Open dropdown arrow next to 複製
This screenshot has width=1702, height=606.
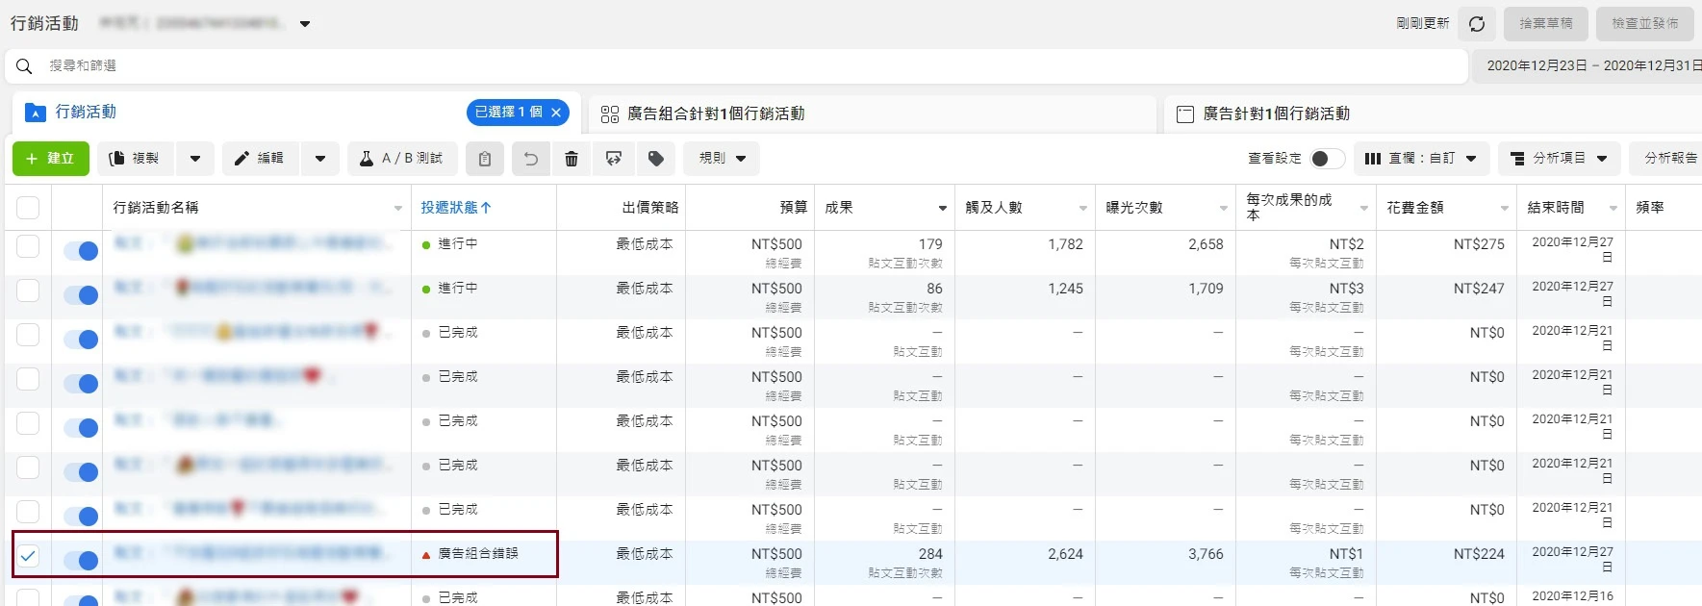(195, 159)
